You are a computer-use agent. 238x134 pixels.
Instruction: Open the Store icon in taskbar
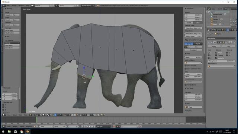pyautogui.click(x=15, y=131)
